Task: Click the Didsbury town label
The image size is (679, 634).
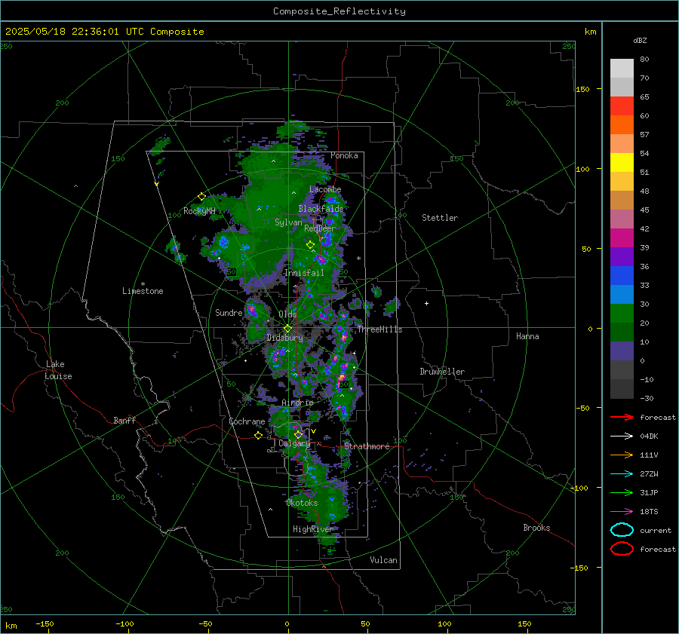Action: (285, 338)
